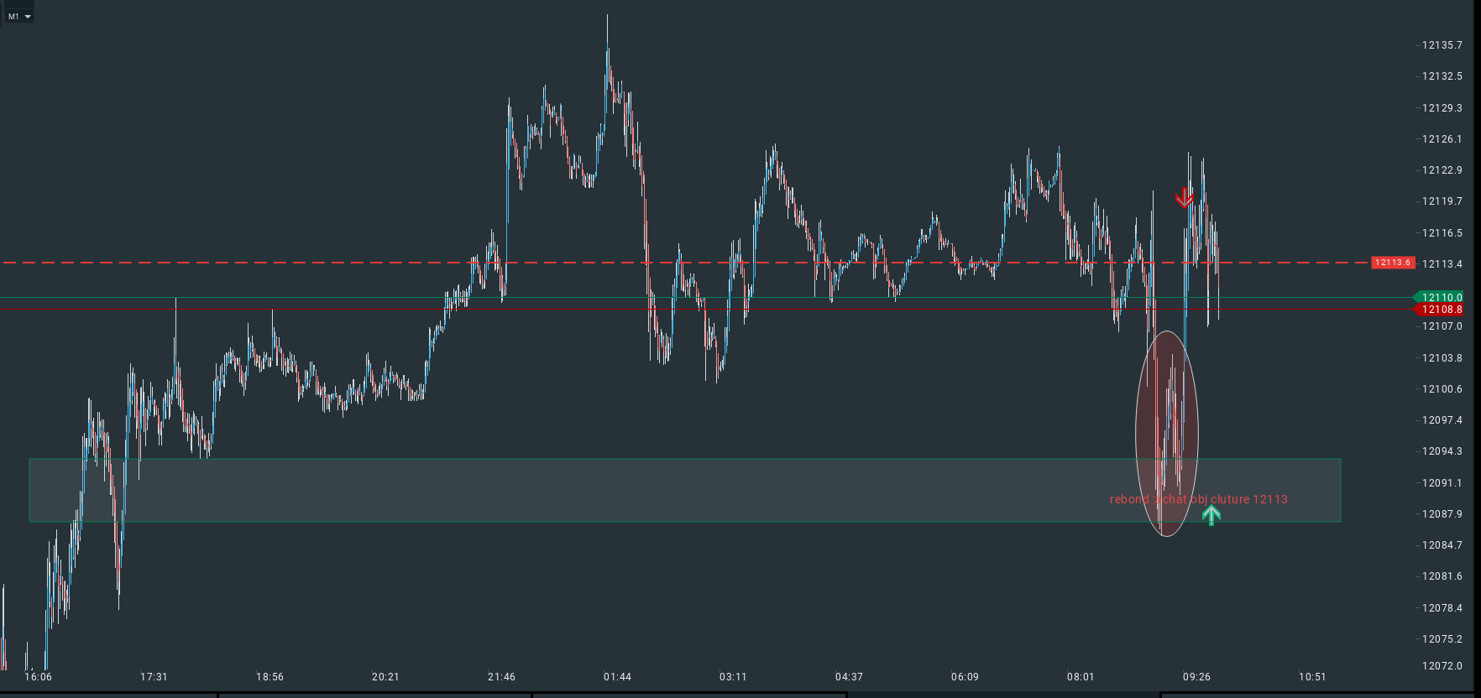Open the M1 timeframe dropdown
This screenshot has height=698, width=1481.
point(18,16)
